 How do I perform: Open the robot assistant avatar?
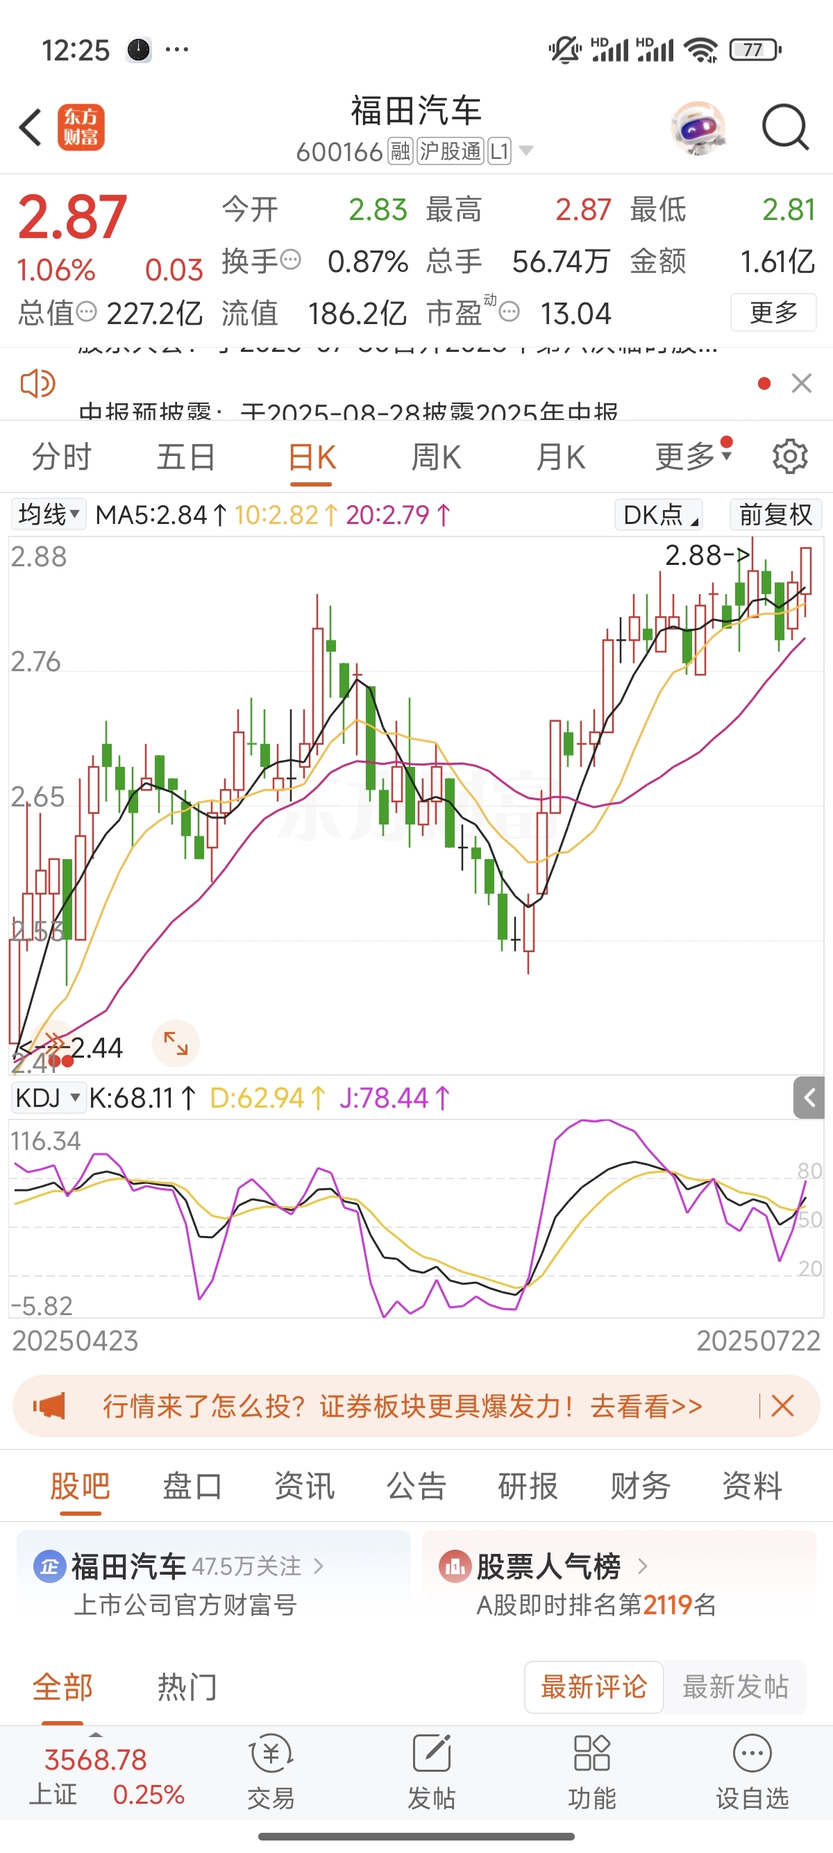click(x=698, y=128)
